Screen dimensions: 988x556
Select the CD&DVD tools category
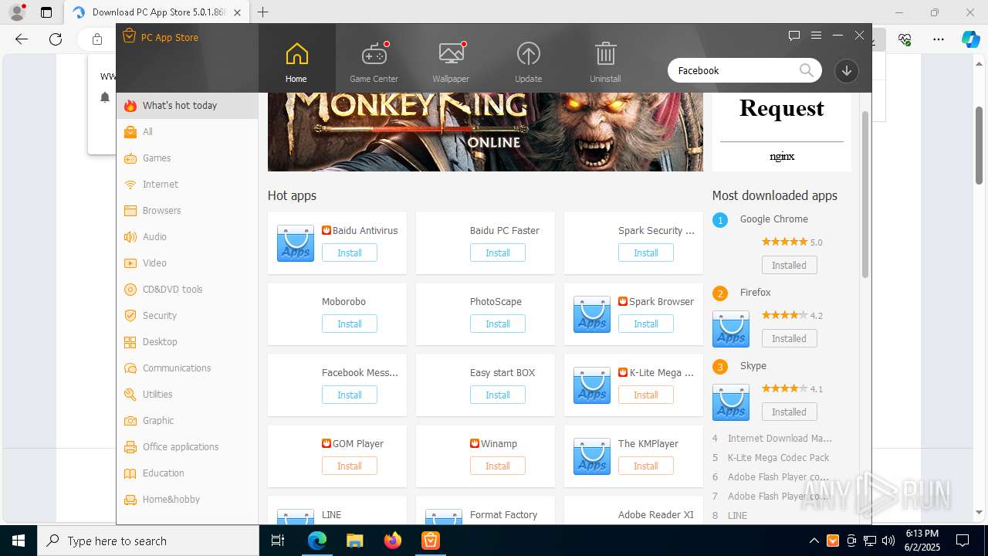[188, 290]
